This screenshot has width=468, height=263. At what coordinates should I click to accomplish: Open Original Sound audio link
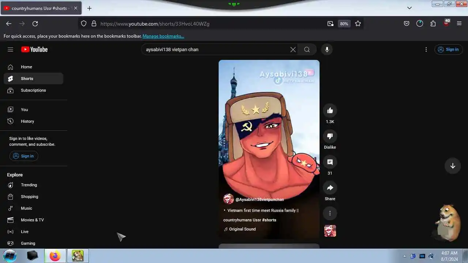(x=242, y=229)
